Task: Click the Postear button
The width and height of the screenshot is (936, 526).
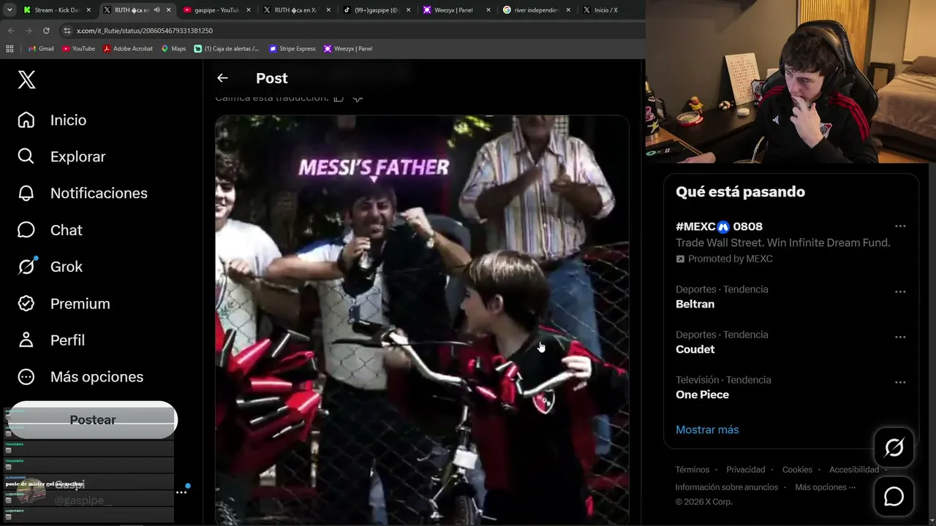Action: point(93,420)
